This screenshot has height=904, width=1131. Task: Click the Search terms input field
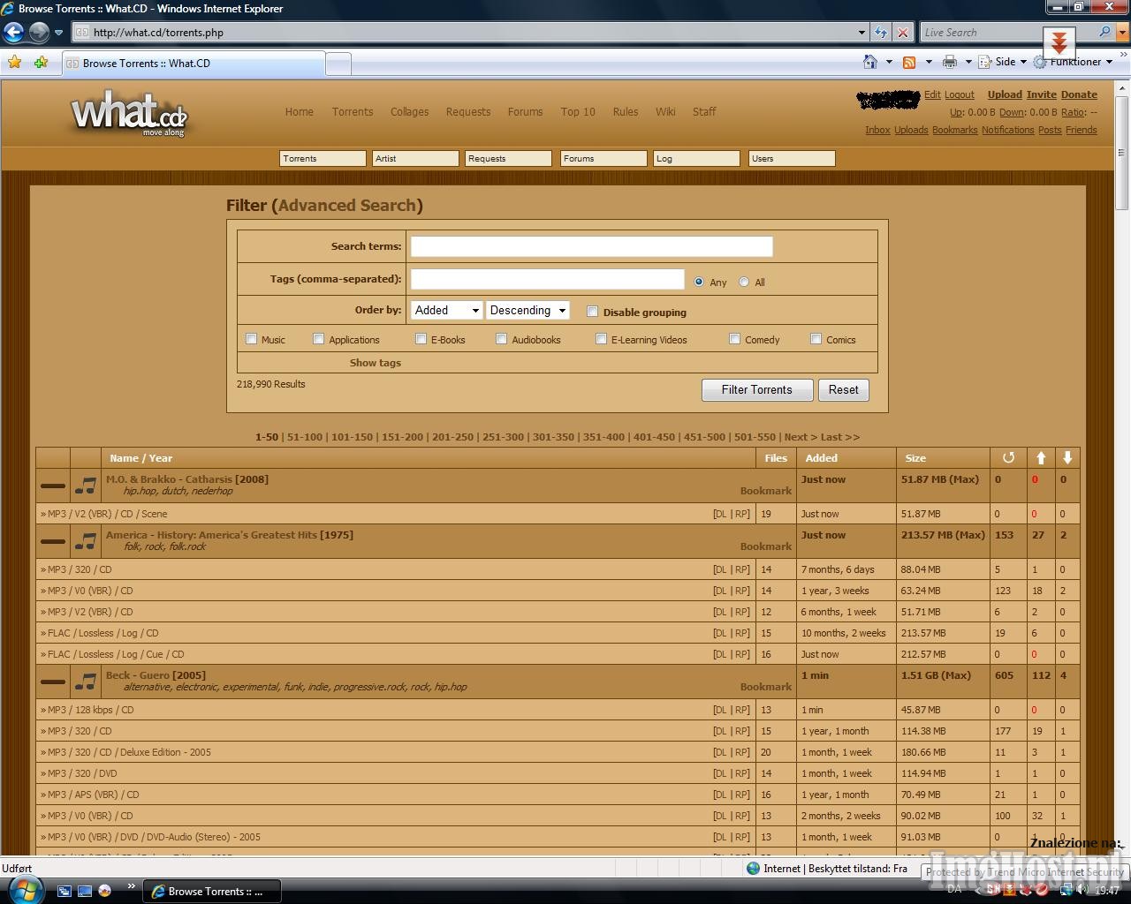click(x=591, y=246)
